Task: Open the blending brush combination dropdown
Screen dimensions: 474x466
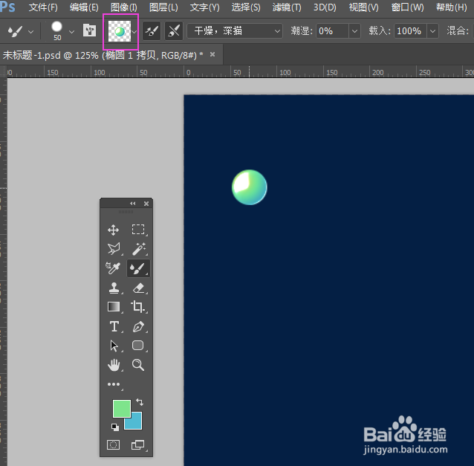Action: tap(235, 31)
